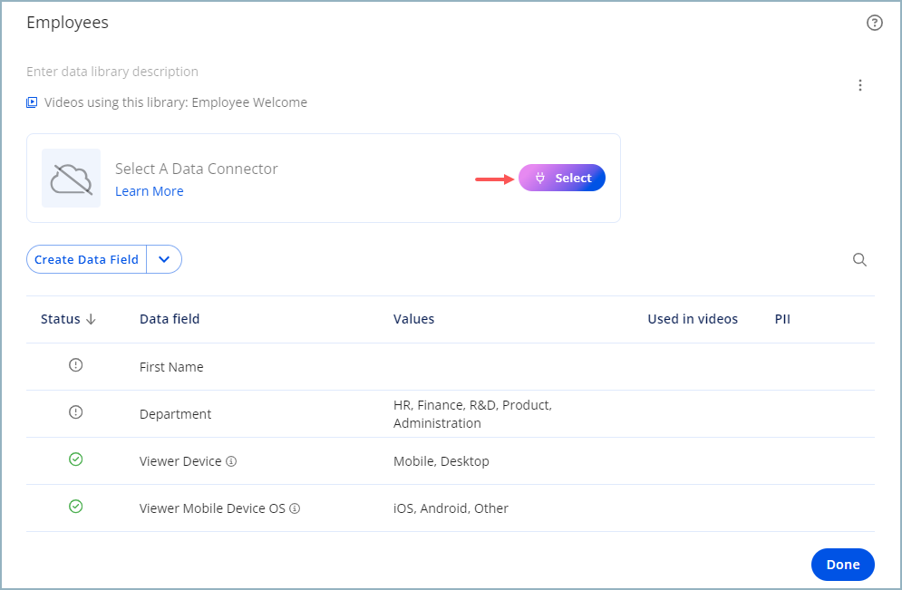Click Viewer Mobile Device OS green check icon

[x=75, y=506]
